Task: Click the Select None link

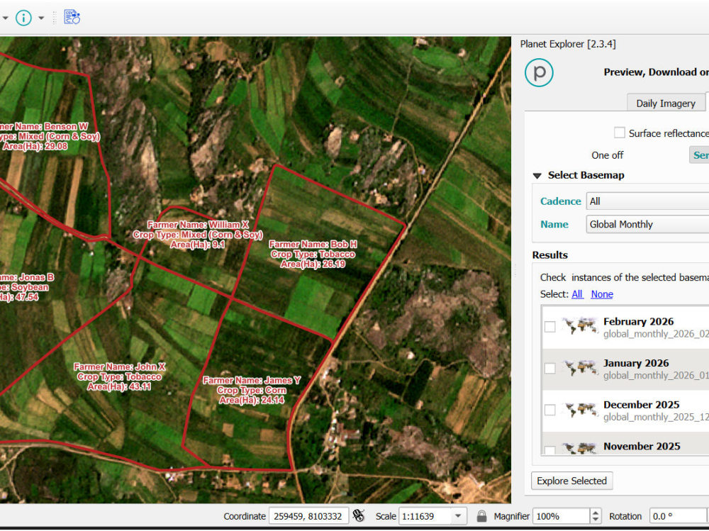Action: point(602,294)
